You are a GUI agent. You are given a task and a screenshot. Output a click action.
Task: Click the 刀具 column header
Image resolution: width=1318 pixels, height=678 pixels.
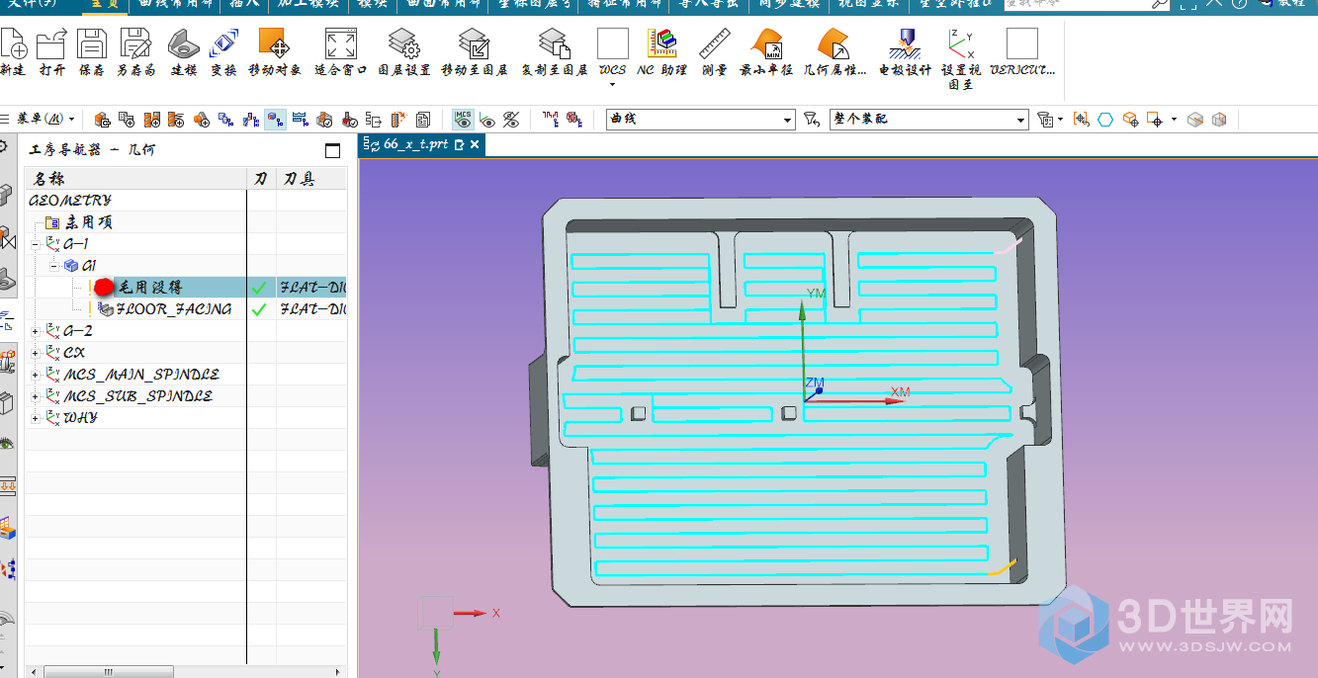point(311,179)
